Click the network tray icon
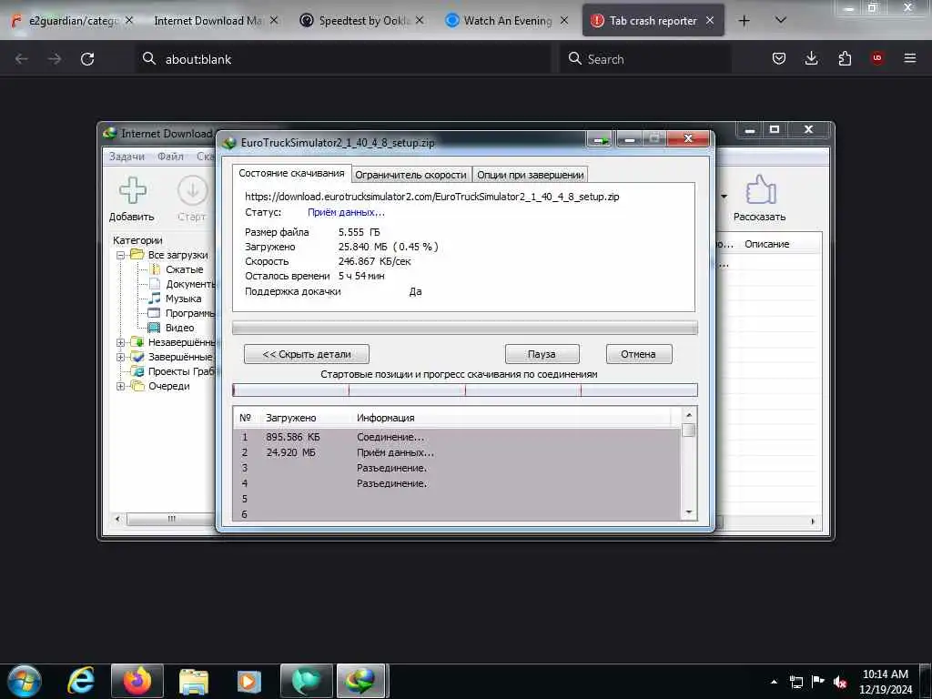The width and height of the screenshot is (932, 699). 796,682
